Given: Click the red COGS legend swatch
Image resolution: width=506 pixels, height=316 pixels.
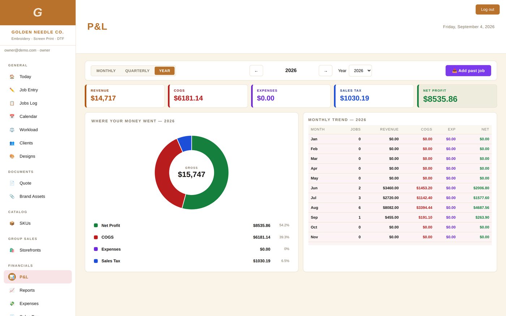Looking at the screenshot, I should (x=96, y=237).
